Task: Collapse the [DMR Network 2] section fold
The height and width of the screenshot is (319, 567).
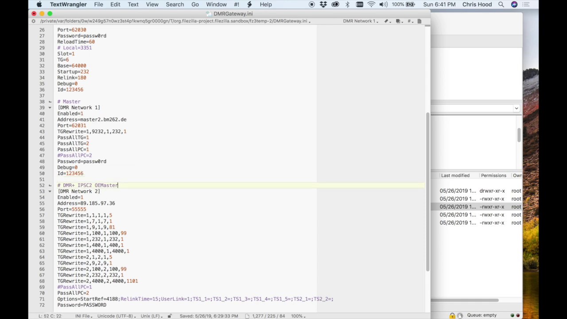Action: click(50, 191)
